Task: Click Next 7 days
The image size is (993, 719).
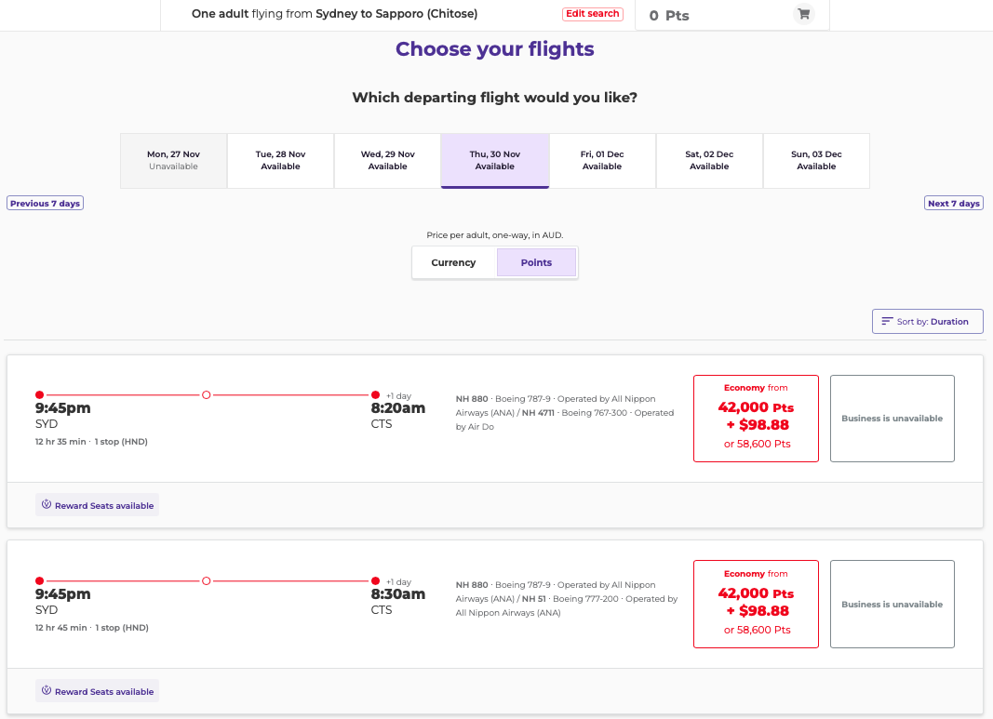Action: (x=953, y=203)
